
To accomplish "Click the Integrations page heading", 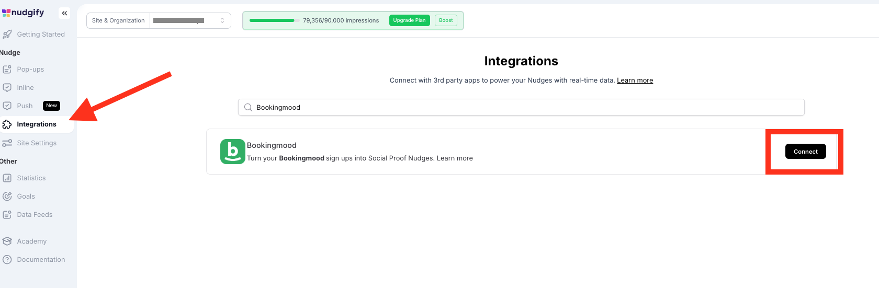I will click(x=521, y=61).
